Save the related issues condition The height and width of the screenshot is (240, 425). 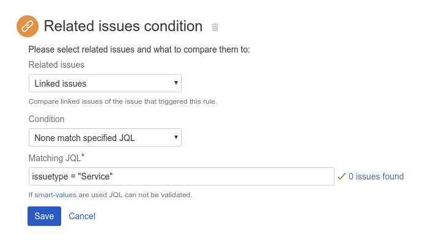pos(44,216)
